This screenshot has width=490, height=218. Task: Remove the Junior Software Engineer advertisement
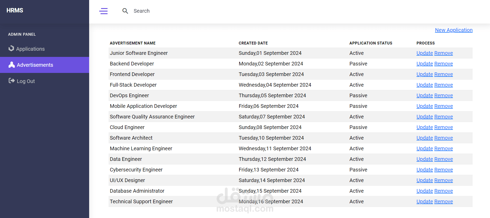click(x=444, y=53)
